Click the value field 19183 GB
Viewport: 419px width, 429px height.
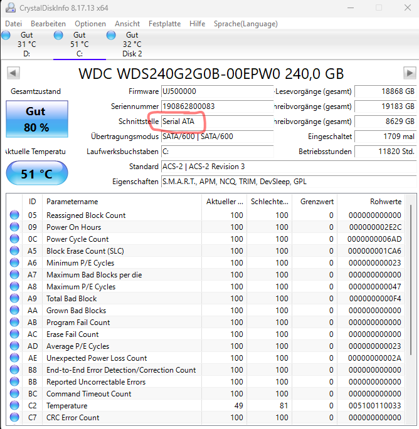[x=386, y=106]
